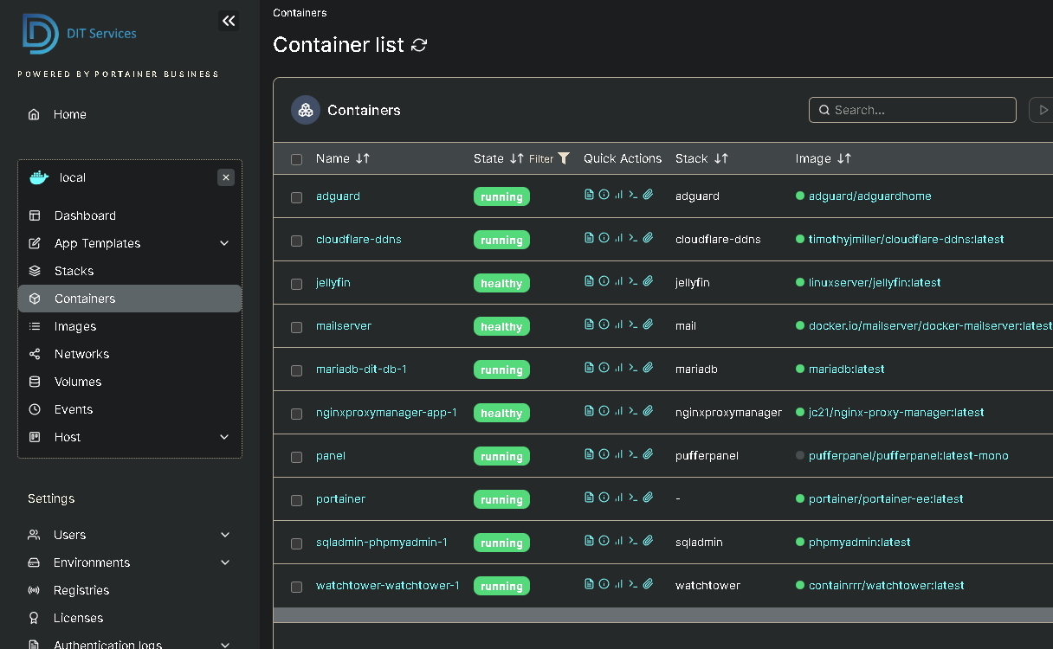
Task: Attach to the watchtower-watchtower-1 container
Action: click(x=648, y=584)
